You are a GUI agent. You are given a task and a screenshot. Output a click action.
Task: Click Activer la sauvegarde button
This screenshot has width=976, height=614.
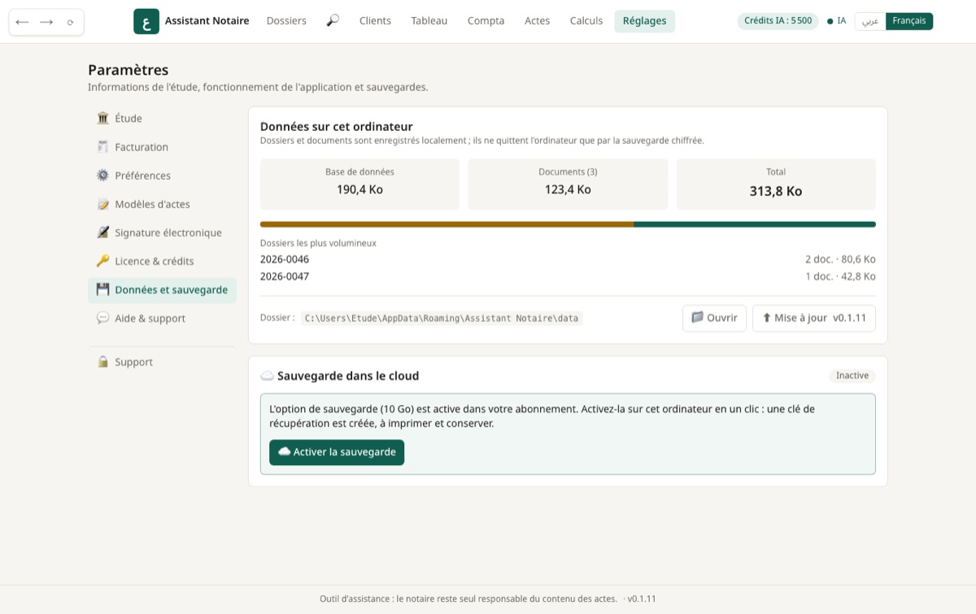coord(337,452)
